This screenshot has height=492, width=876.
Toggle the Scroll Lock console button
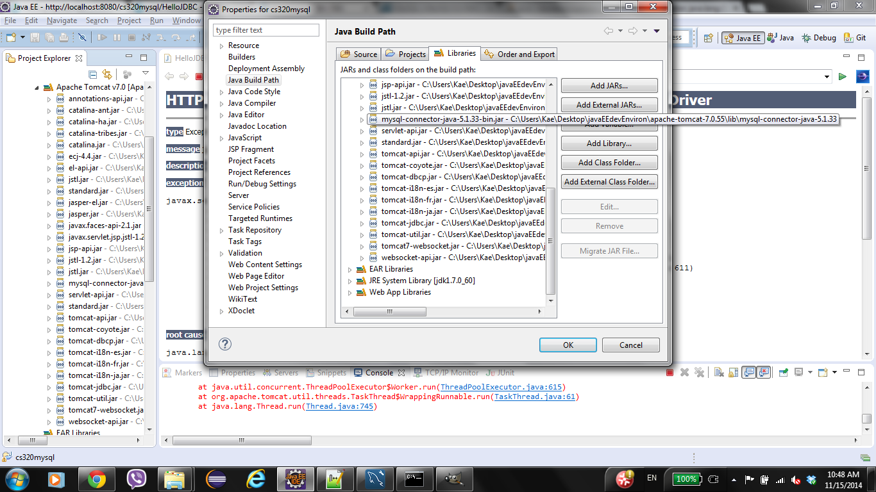coord(733,372)
